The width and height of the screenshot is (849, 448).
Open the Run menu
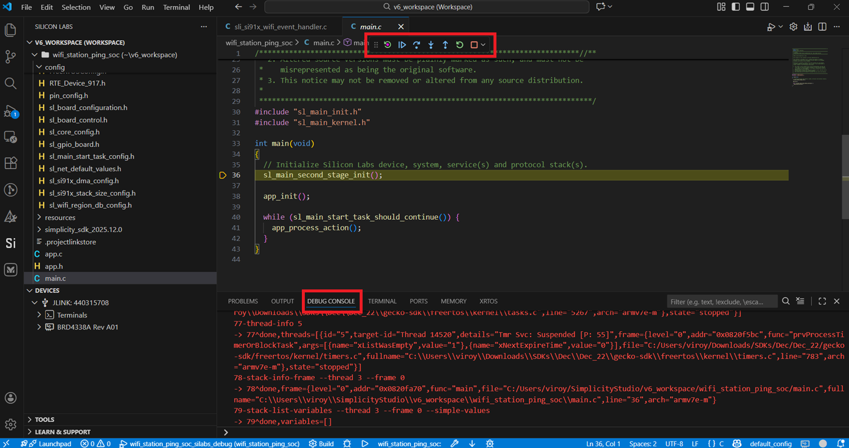pyautogui.click(x=148, y=7)
